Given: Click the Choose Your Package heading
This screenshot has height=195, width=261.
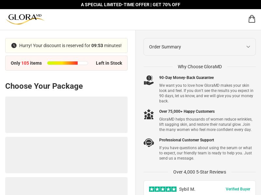Looking at the screenshot, I should click(44, 86).
